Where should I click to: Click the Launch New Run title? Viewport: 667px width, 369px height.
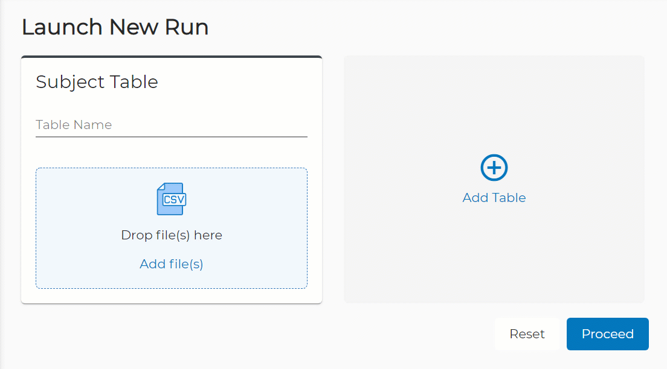tap(115, 27)
